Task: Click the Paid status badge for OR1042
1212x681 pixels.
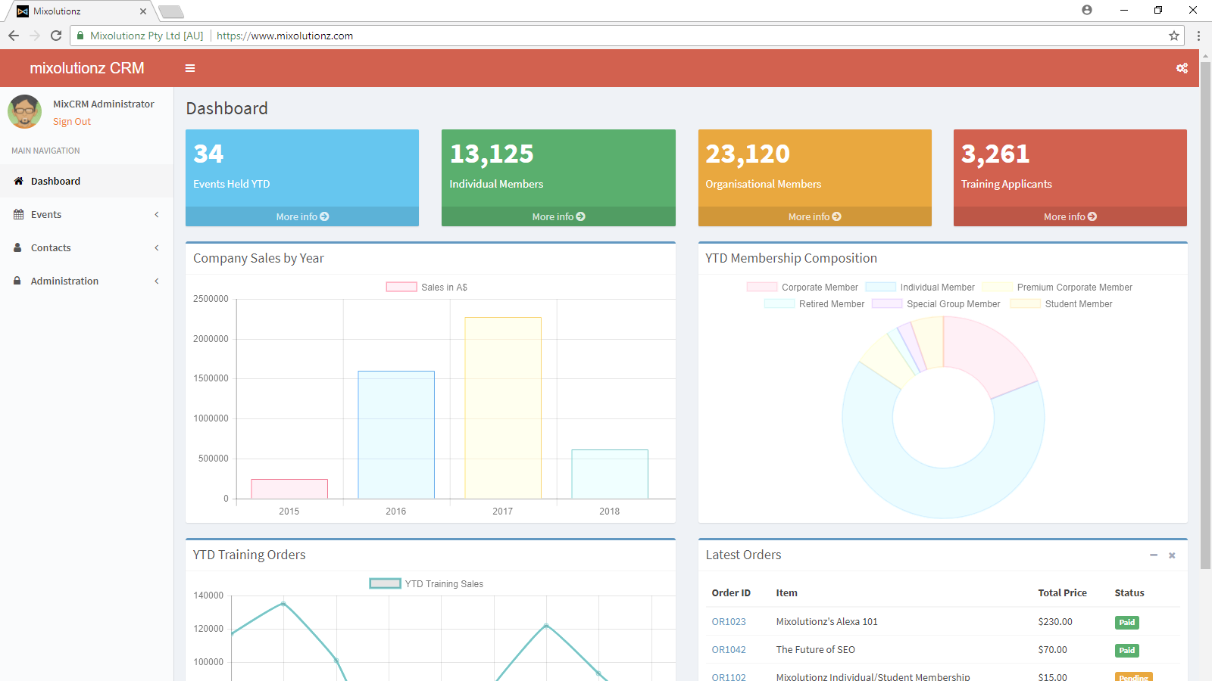Action: 1126,651
